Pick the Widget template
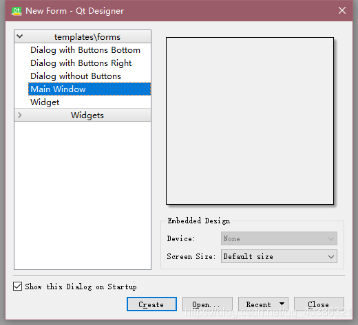Viewport: 358px width, 325px height. [x=45, y=102]
